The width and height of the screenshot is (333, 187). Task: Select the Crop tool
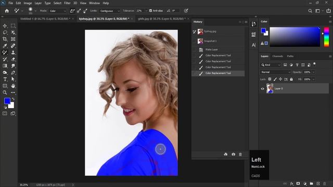5,39
